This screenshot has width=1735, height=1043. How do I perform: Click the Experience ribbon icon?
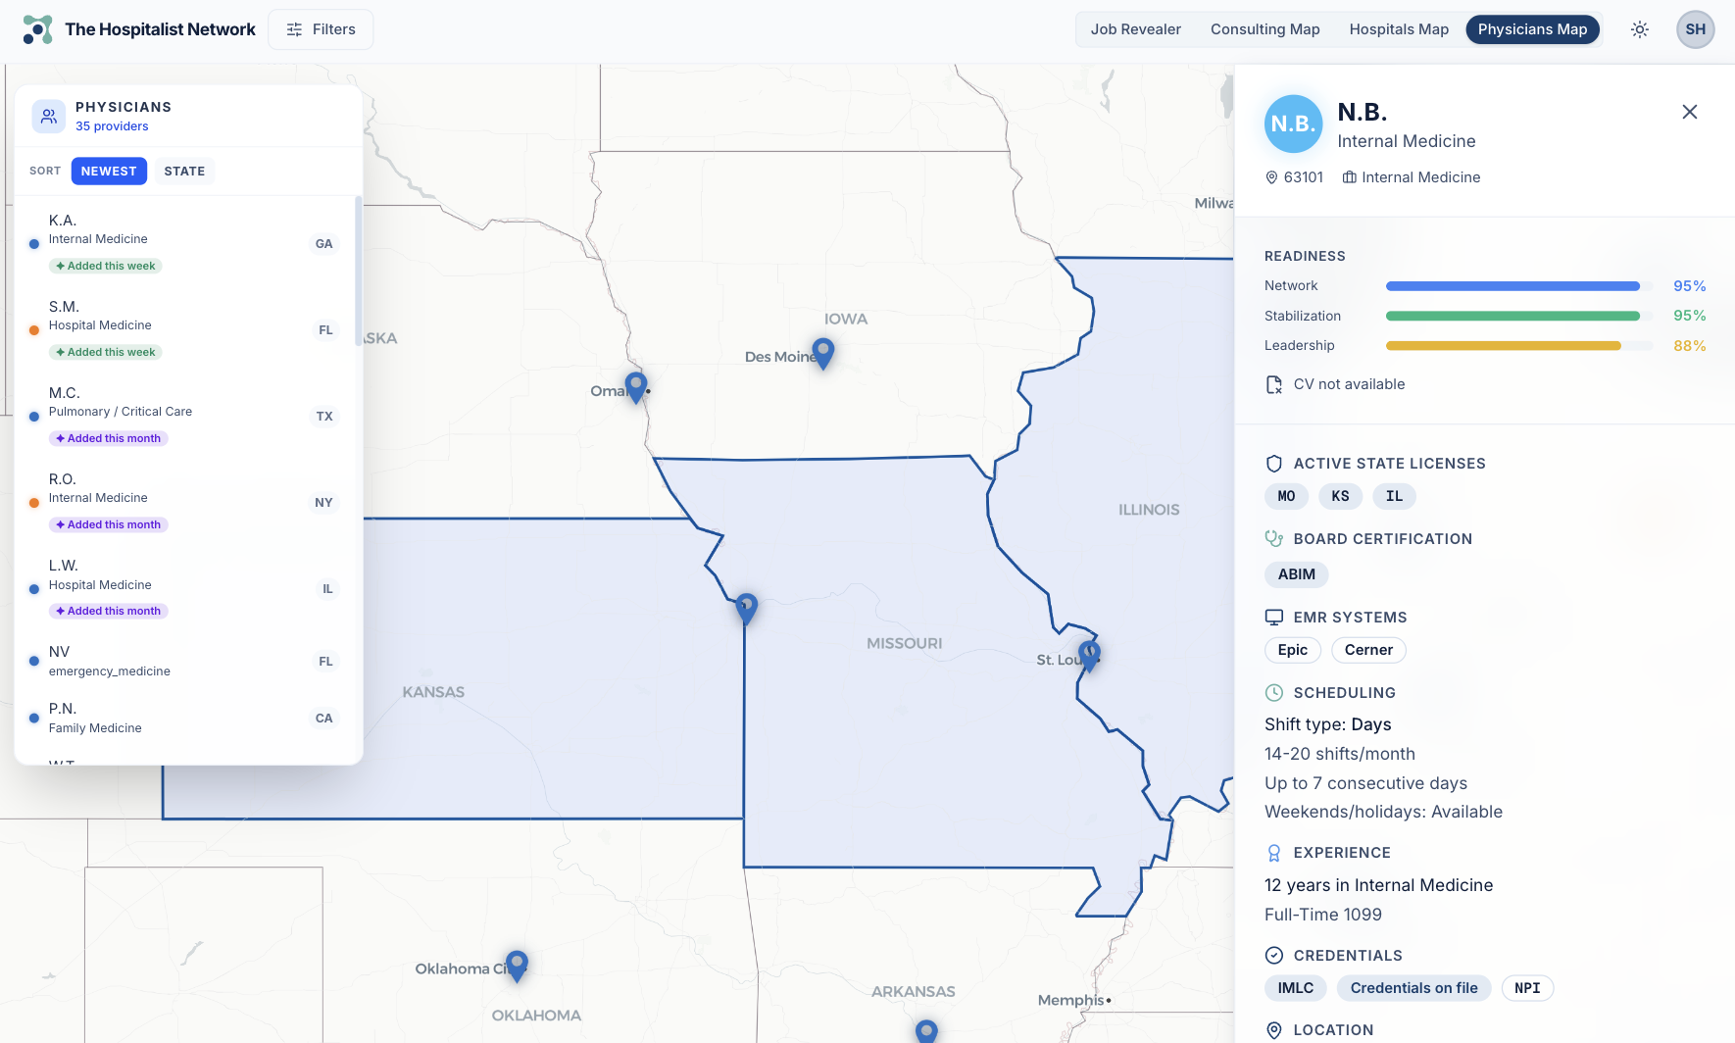(x=1274, y=853)
